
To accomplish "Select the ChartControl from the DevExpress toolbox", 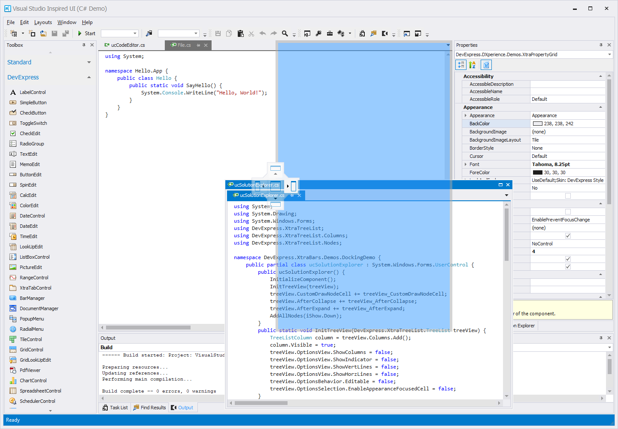I will click(x=33, y=380).
